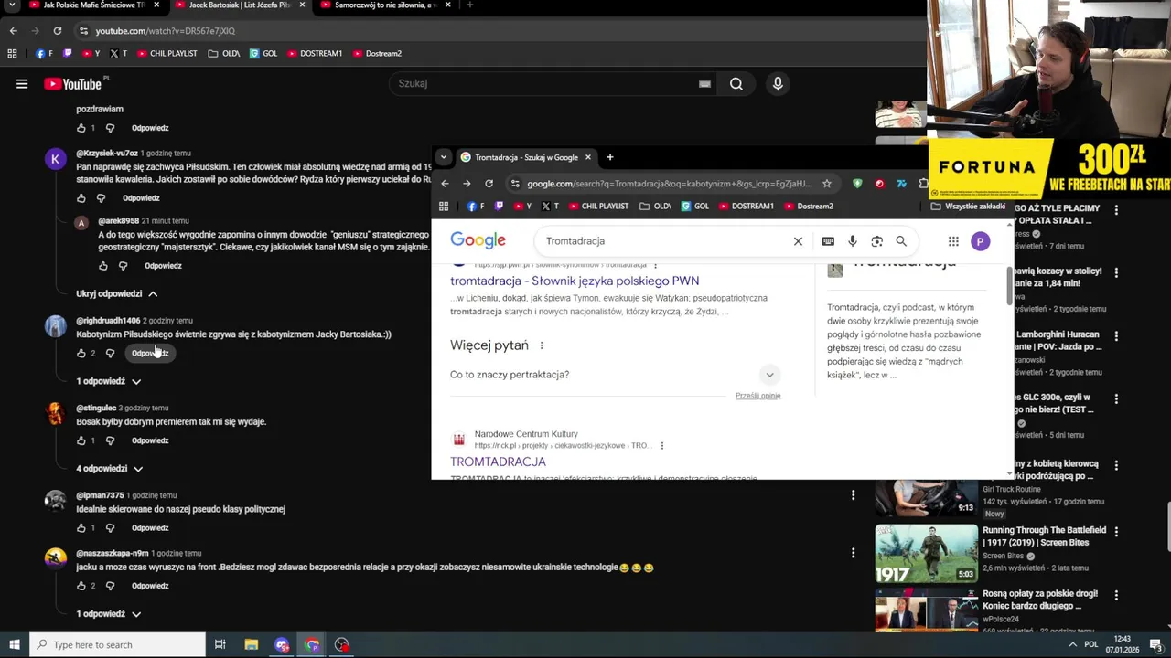Open Google virtual keyboard input tool
Viewport: 1171px width, 658px height.
[828, 241]
